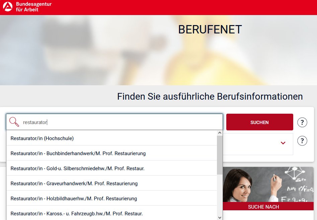This screenshot has width=317, height=220.
Task: Select Restaurator/in - Kaross.- u. Fahrzeugb.hw. suggestion
Action: 111,213
